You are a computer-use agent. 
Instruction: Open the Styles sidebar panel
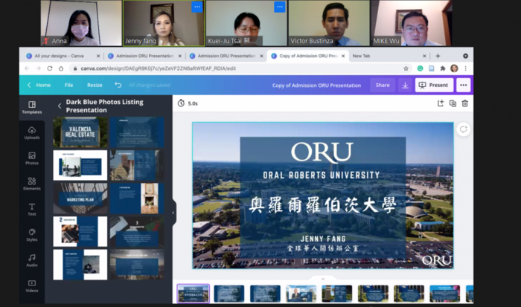32,235
